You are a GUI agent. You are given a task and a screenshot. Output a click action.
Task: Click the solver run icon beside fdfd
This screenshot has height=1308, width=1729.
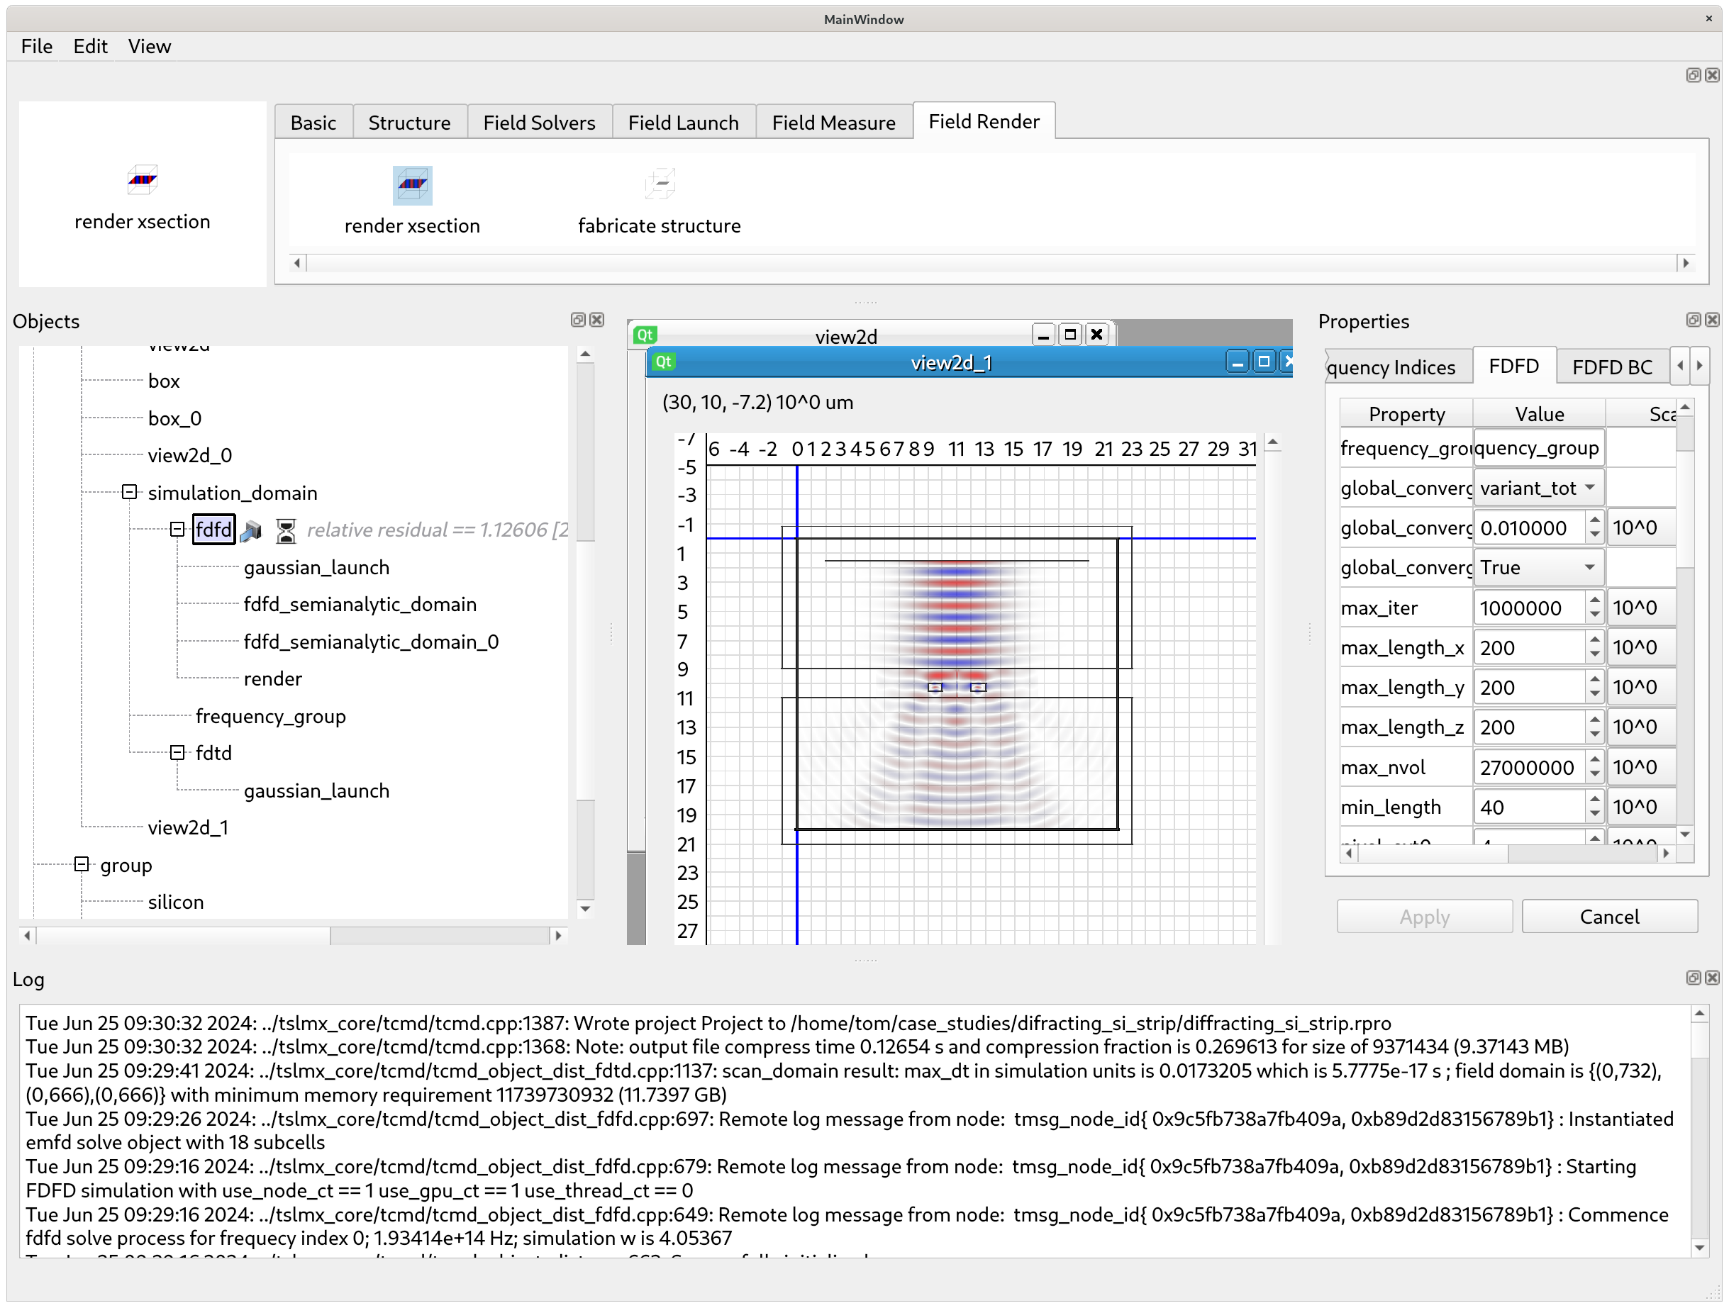251,530
